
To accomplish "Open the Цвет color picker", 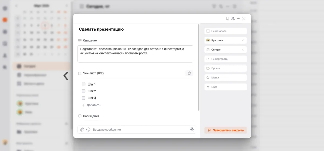I will pyautogui.click(x=225, y=87).
